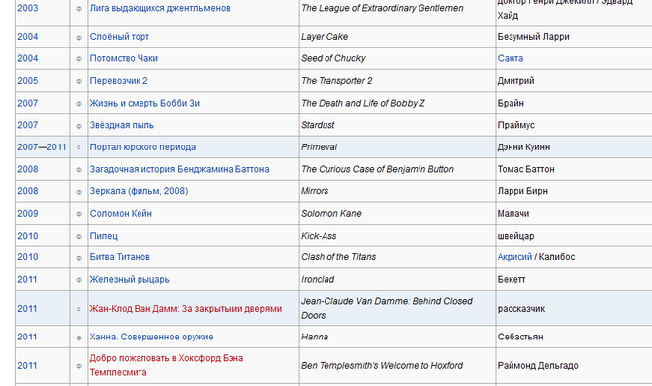Open Зеркала (фильм, 2008) link
Image resolution: width=652 pixels, height=386 pixels.
click(x=139, y=191)
